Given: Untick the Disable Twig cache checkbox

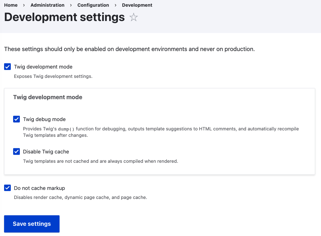Looking at the screenshot, I should click(x=17, y=152).
